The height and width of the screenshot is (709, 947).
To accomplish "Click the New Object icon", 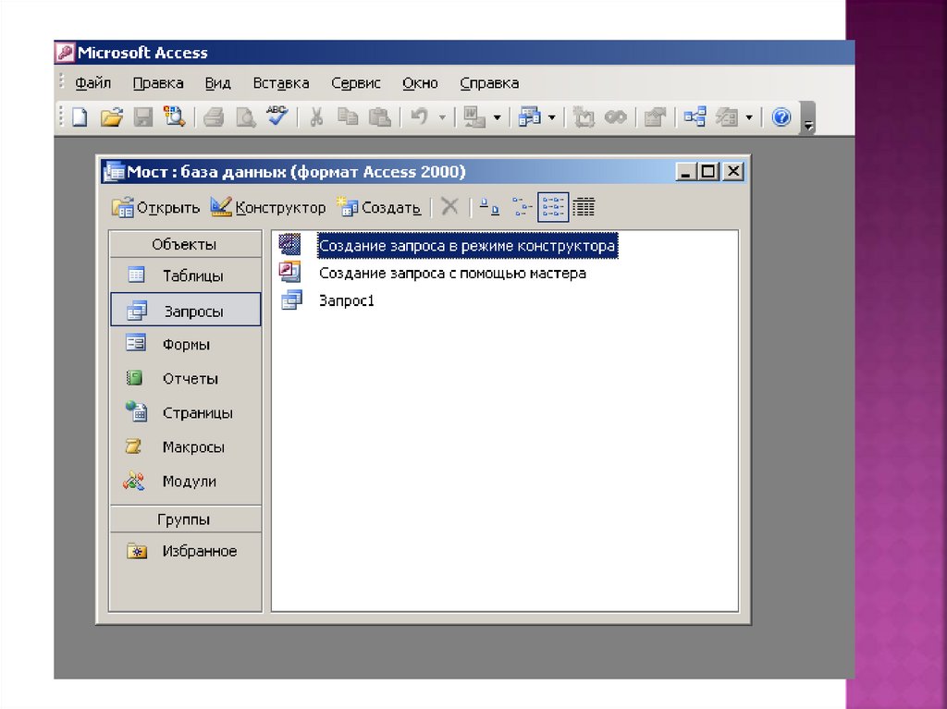I will [x=727, y=116].
